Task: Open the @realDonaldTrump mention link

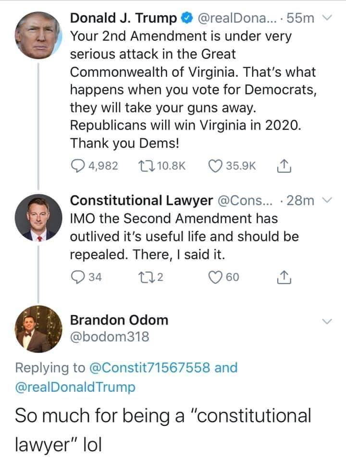Action: point(75,387)
